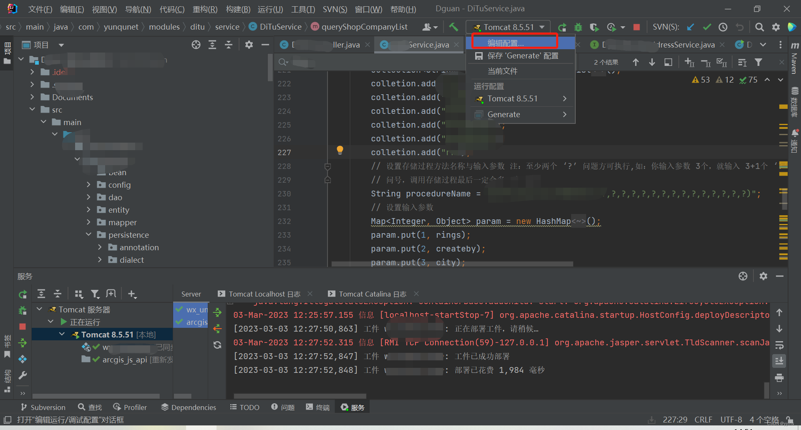This screenshot has width=801, height=430.
Task: Collapse all nodes in project panel
Action: point(229,45)
